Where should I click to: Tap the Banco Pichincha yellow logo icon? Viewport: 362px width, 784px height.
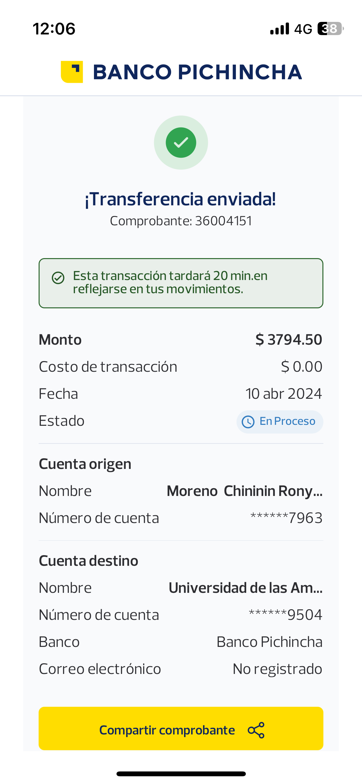click(72, 72)
